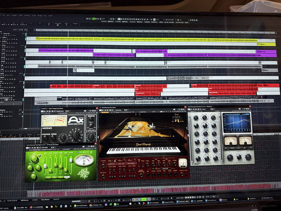Select the Object Selection arrow tool

[x=119, y=19]
